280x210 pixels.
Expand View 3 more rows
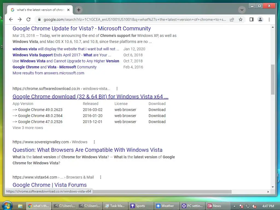tap(28, 128)
